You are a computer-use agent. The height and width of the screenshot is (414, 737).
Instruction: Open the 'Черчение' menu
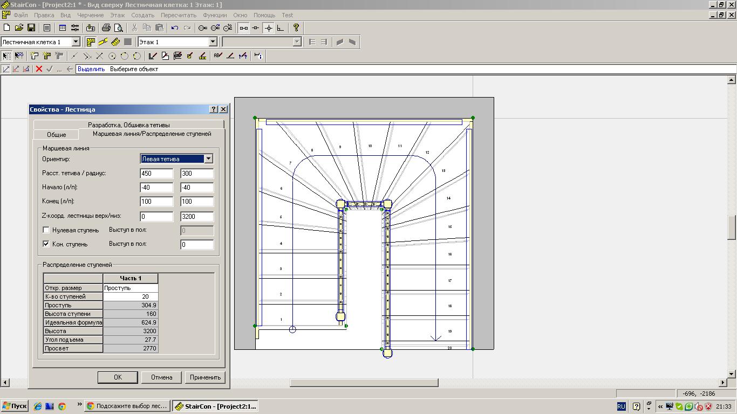(90, 15)
